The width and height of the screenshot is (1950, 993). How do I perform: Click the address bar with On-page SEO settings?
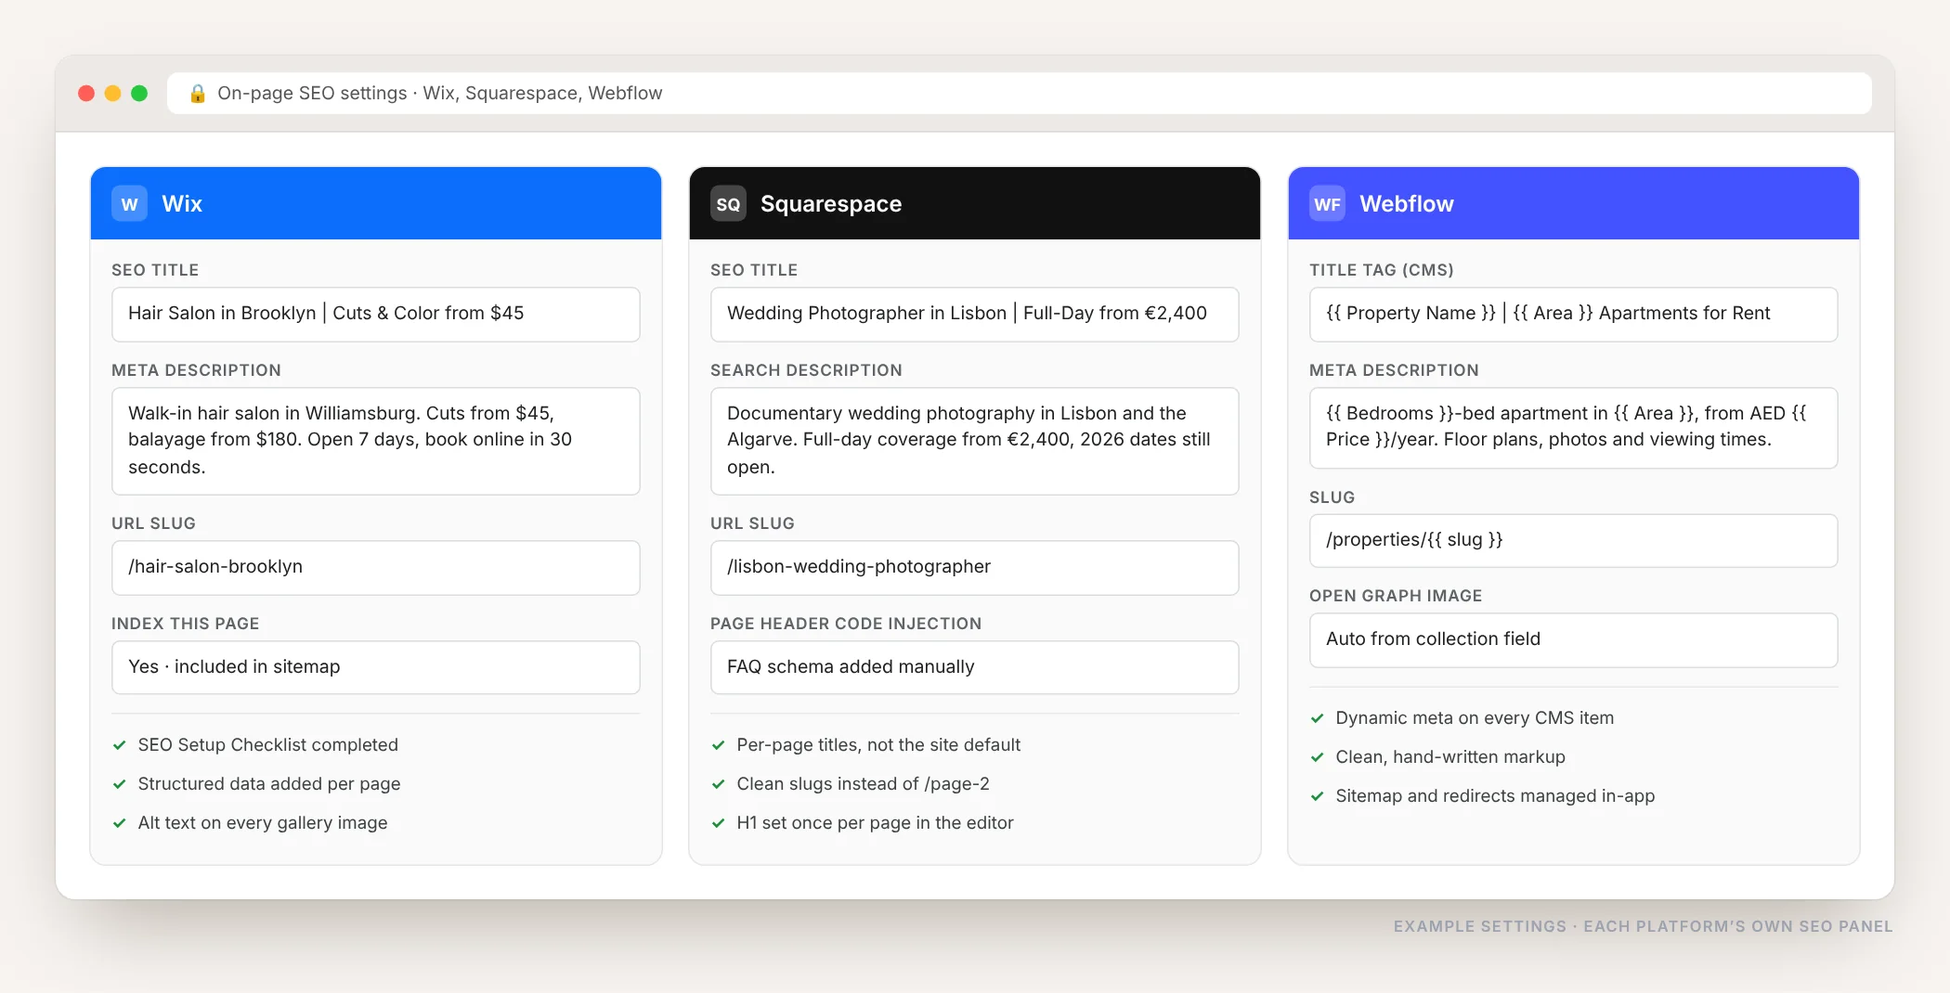point(1019,94)
